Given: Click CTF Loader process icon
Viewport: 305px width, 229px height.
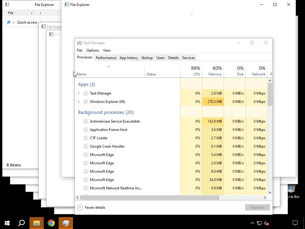Looking at the screenshot, I should [85, 138].
